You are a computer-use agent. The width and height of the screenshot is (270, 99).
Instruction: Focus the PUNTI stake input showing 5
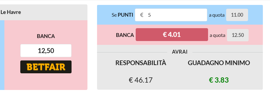(171, 15)
